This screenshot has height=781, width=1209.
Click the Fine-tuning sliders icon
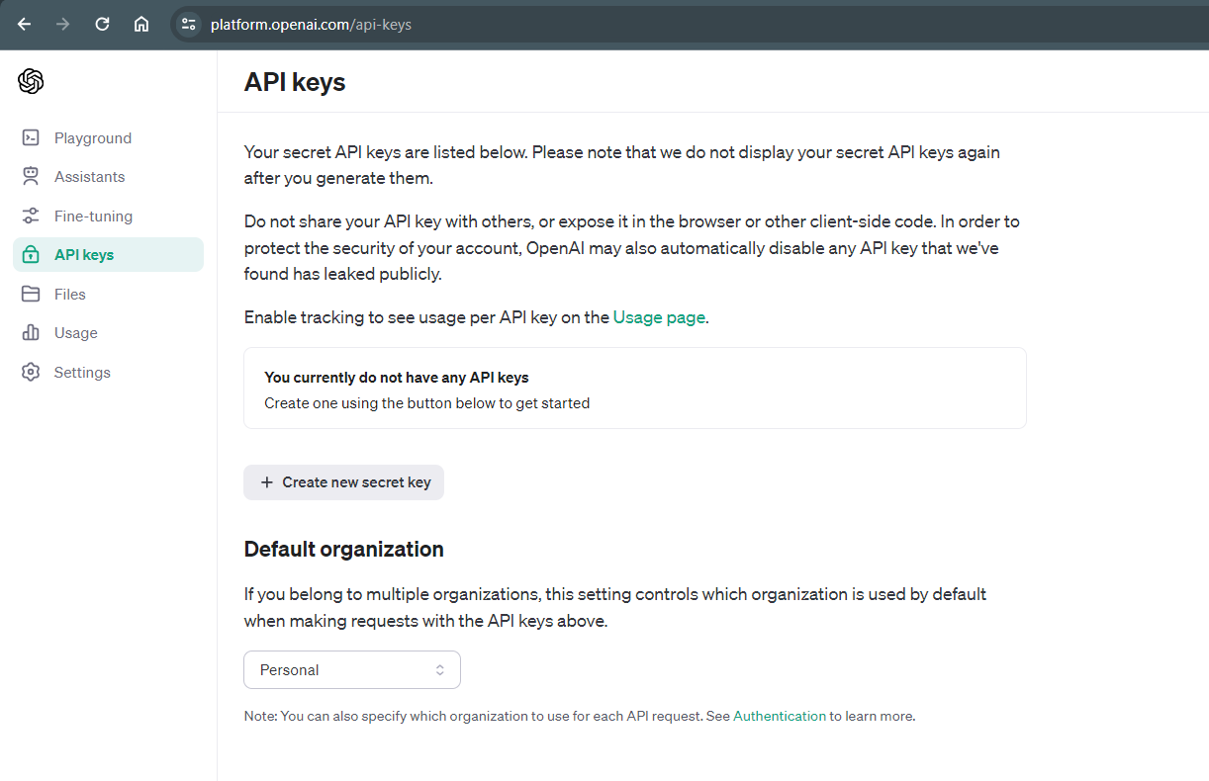[x=31, y=217]
